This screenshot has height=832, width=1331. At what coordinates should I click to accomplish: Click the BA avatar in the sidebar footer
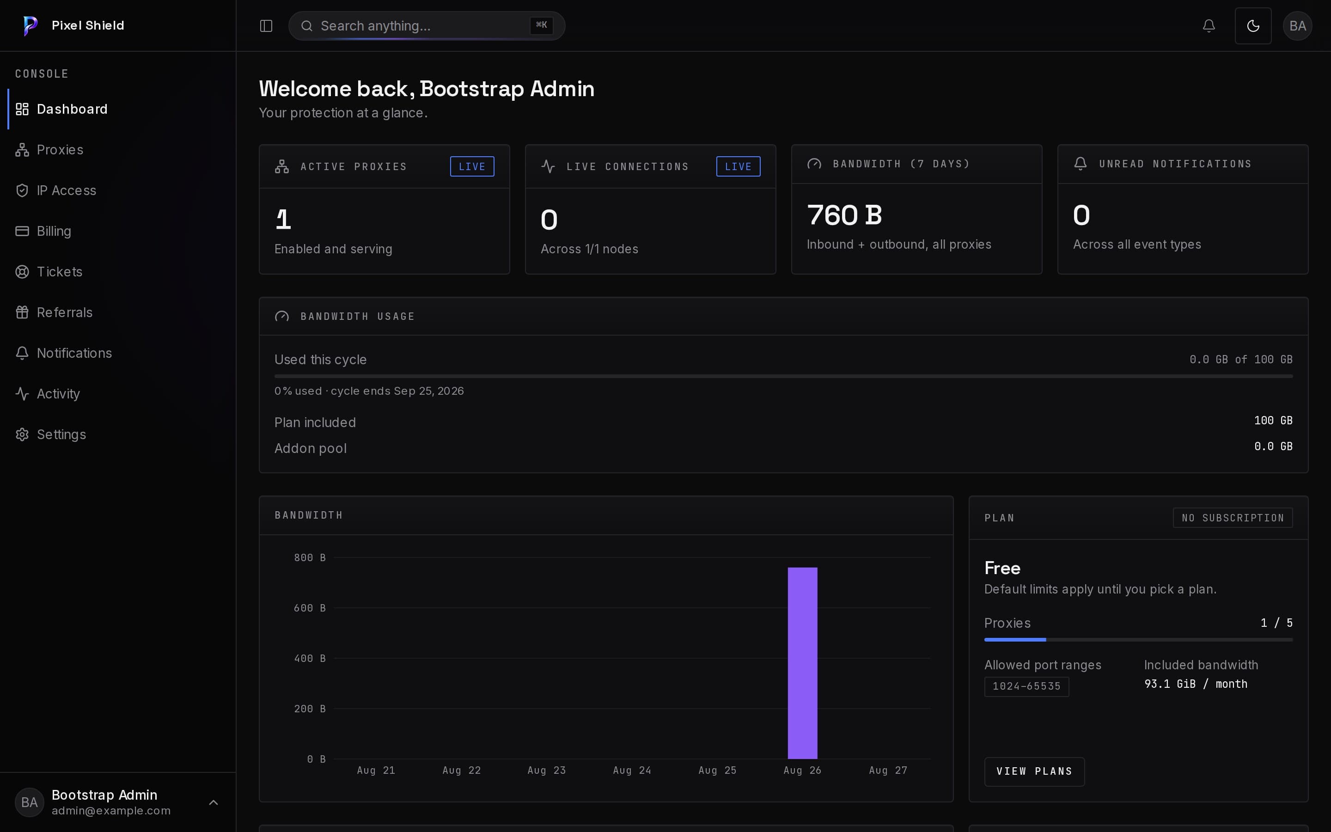[29, 802]
